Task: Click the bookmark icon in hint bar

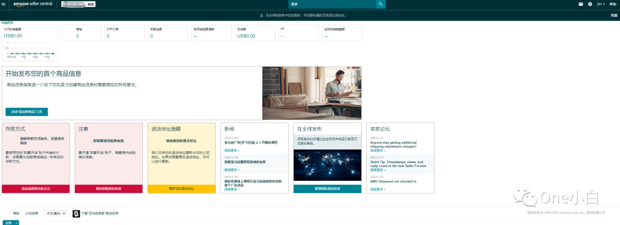Action: (262, 15)
